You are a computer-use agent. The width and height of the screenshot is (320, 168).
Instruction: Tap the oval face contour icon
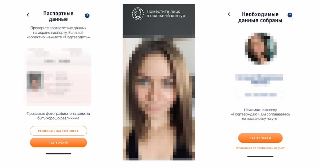click(138, 14)
